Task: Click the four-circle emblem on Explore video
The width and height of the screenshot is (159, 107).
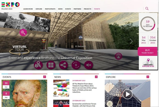Action: (110, 104)
